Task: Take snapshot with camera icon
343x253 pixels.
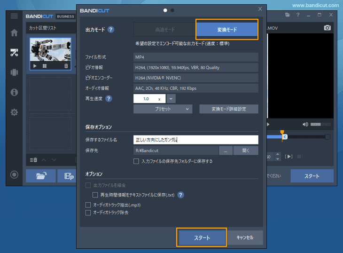Action: pyautogui.click(x=327, y=28)
